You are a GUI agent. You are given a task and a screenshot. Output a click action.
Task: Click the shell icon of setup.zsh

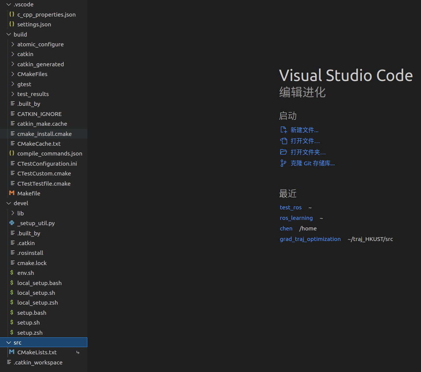click(12, 332)
